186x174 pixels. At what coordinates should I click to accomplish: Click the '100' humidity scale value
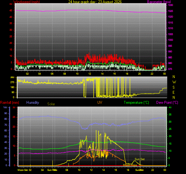(x=5, y=107)
